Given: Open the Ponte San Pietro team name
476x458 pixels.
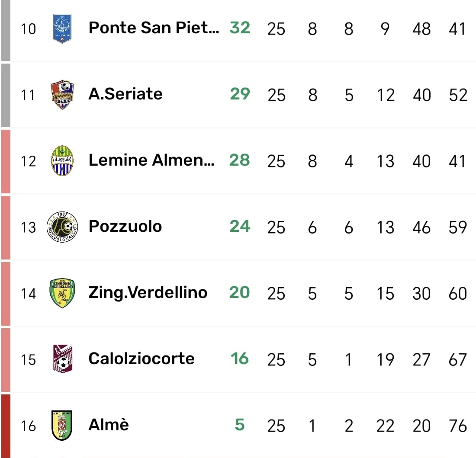Looking at the screenshot, I should tap(154, 28).
